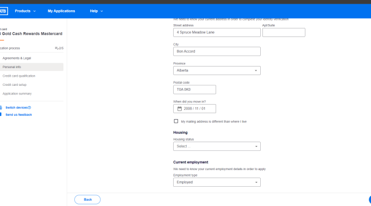Open the Province dropdown

pos(217,71)
